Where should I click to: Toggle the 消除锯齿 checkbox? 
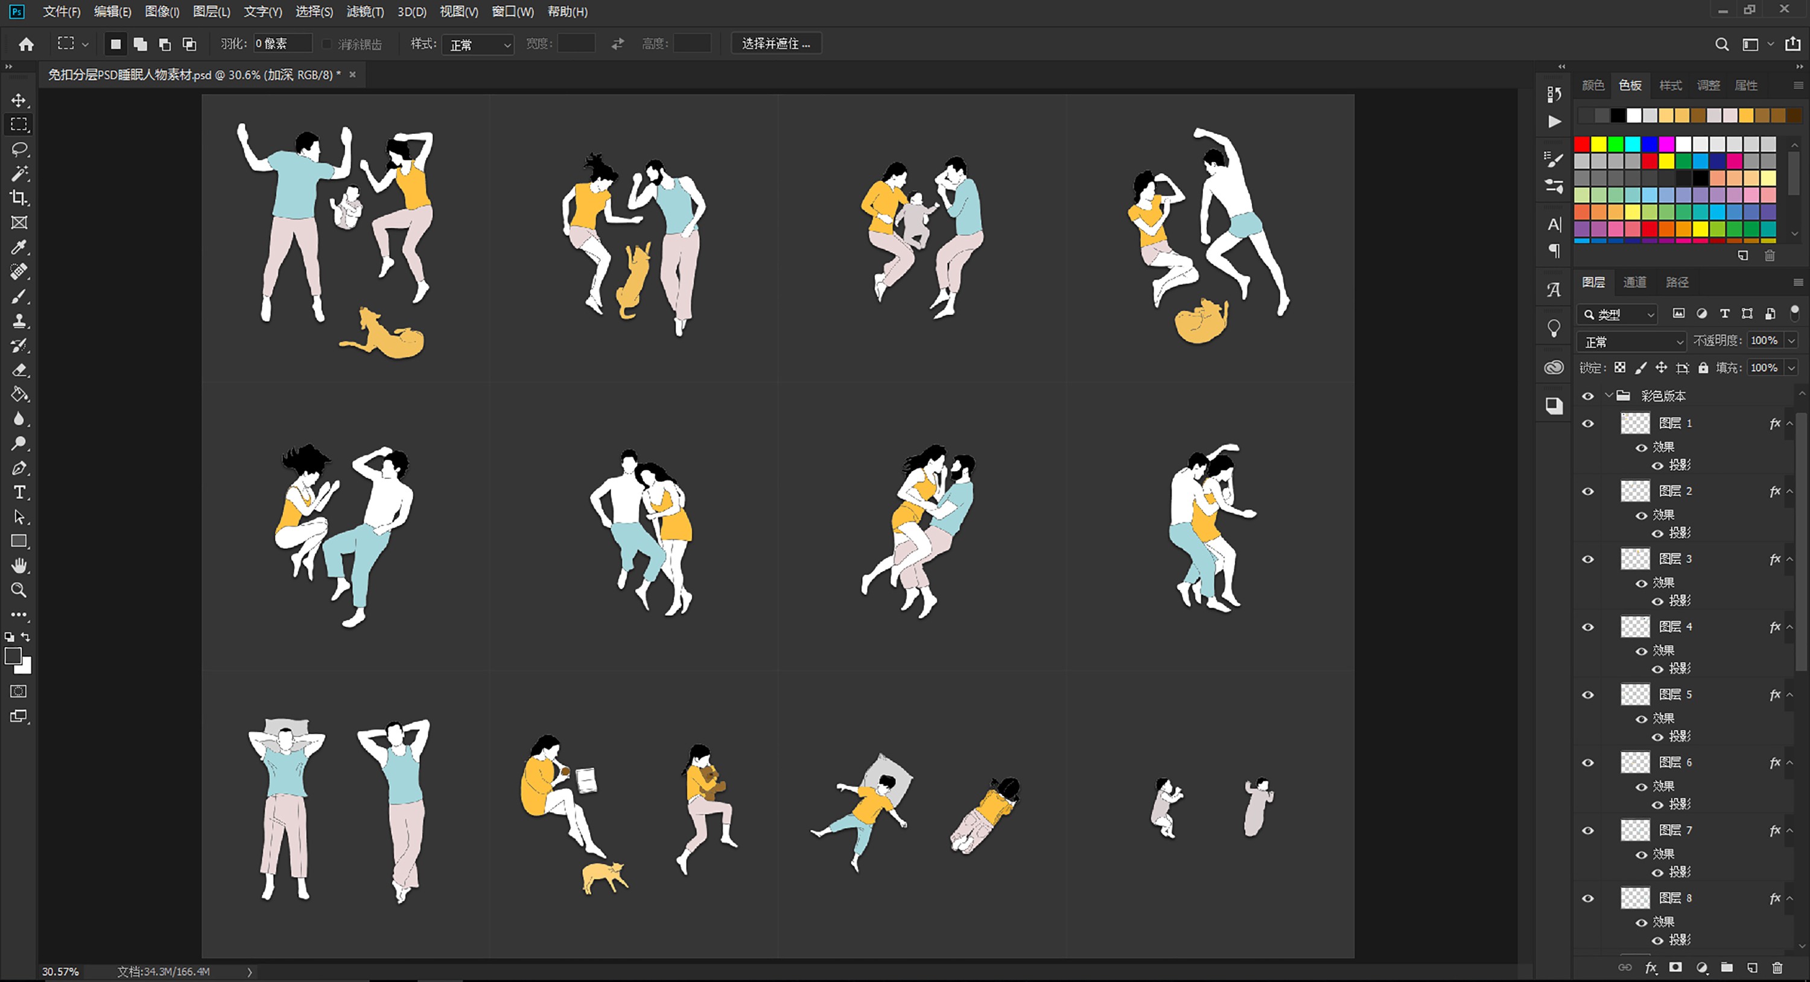pos(327,44)
